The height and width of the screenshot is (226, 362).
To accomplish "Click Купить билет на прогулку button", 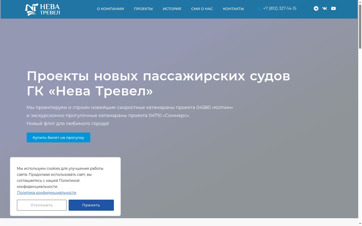I will pyautogui.click(x=58, y=138).
